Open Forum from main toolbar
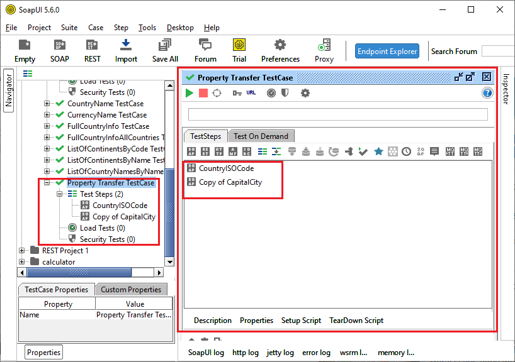This screenshot has width=515, height=362. point(205,51)
